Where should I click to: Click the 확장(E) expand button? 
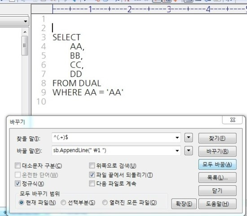184,204
